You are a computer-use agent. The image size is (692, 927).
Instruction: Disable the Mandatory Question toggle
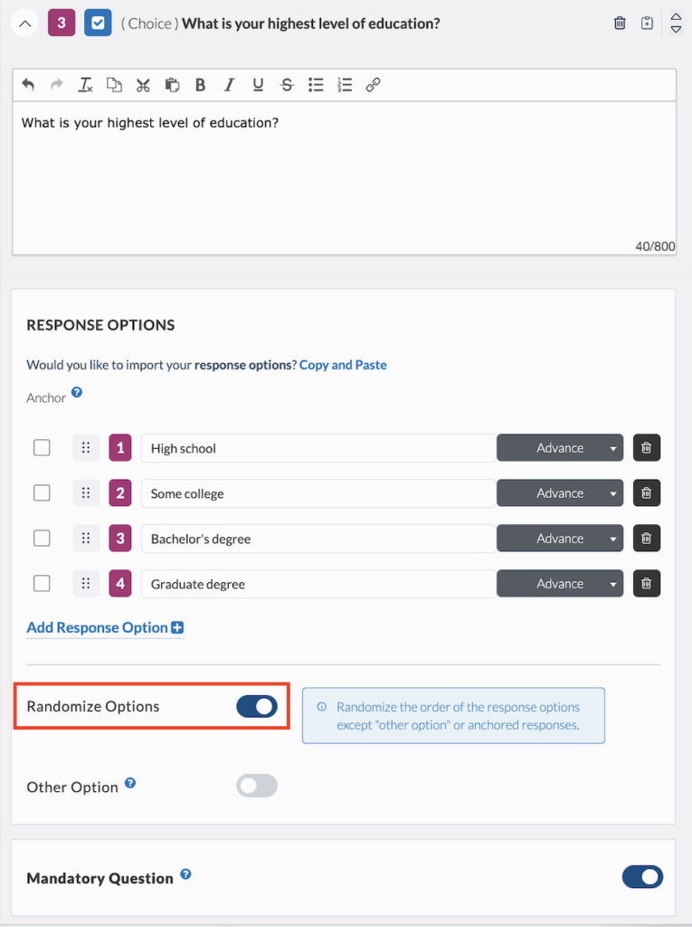click(642, 877)
